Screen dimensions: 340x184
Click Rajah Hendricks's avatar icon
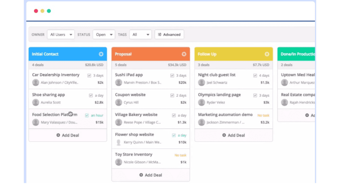tap(285, 102)
